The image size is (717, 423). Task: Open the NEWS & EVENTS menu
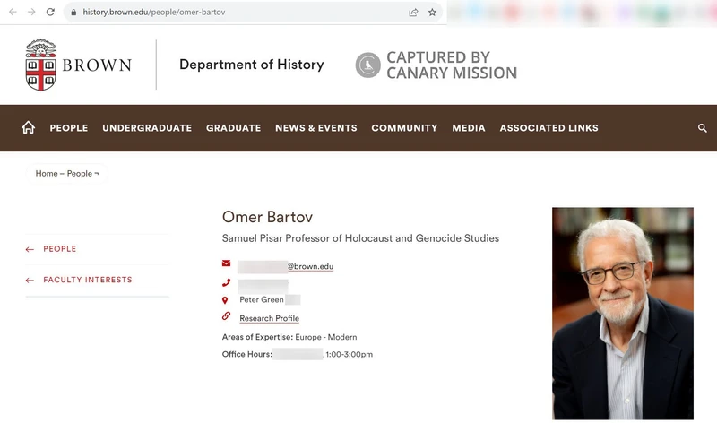coord(316,128)
